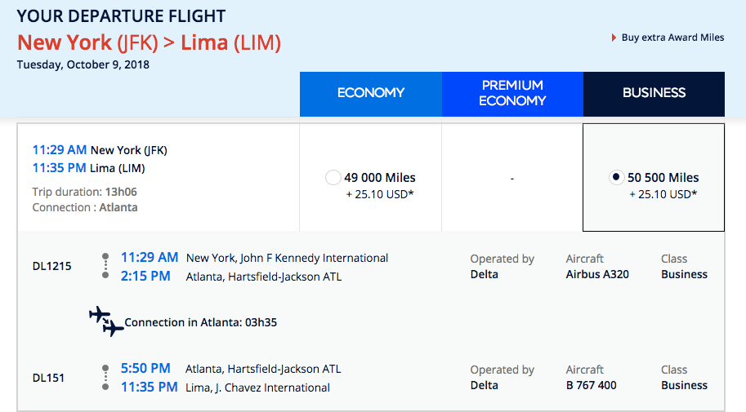The image size is (746, 412).
Task: Click the Connection in Atlanta: 03h35 text
Action: coord(200,322)
